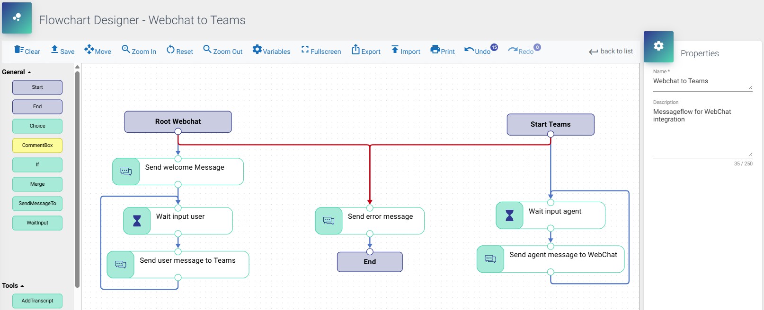This screenshot has height=310, width=764.
Task: Open the Variables settings
Action: pos(271,51)
